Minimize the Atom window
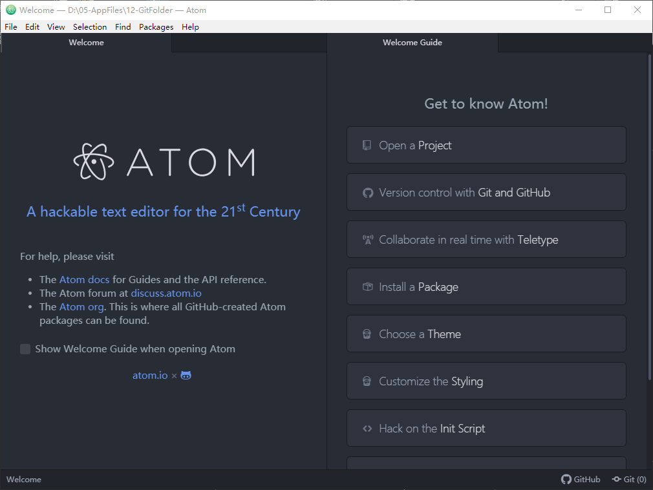 579,10
